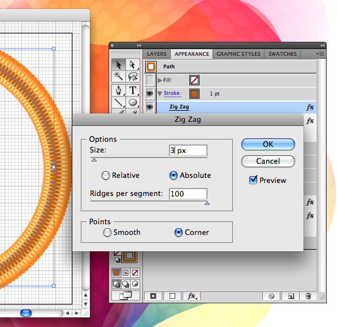Click the fx icon on the Zig Zag row
Image resolution: width=338 pixels, height=327 pixels.
[310, 107]
